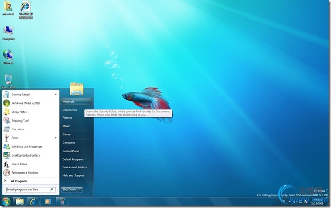Launch Windows Media Player from taskbar
The height and width of the screenshot is (208, 331).
pyautogui.click(x=47, y=202)
